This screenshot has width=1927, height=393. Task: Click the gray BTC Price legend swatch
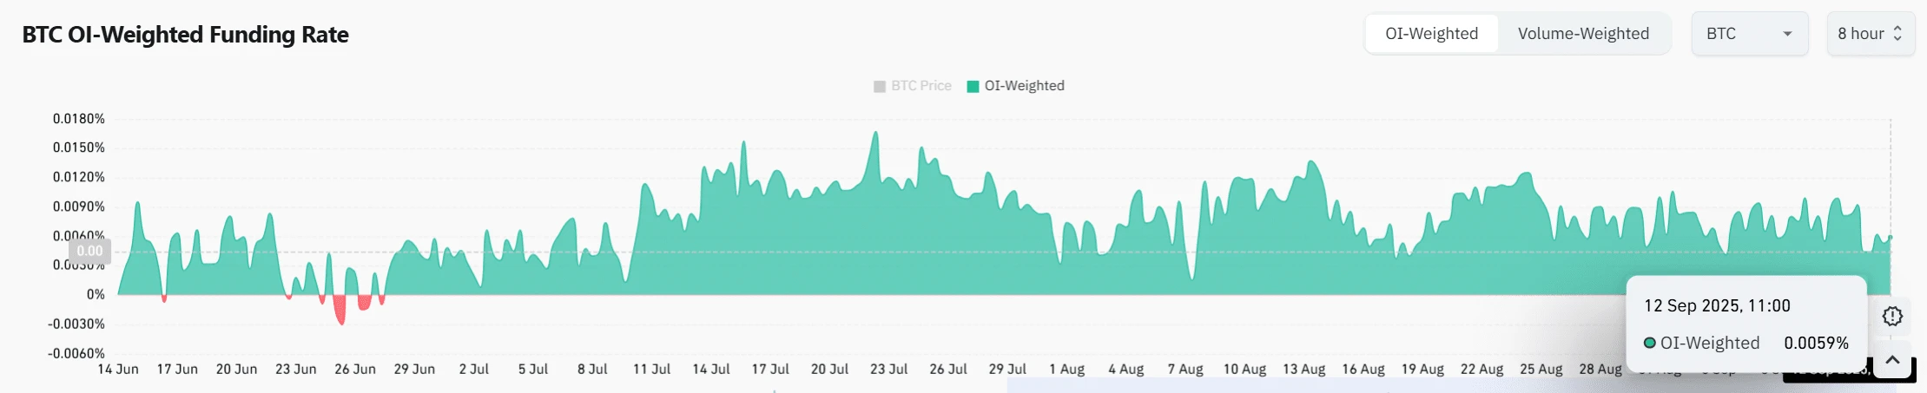point(880,86)
